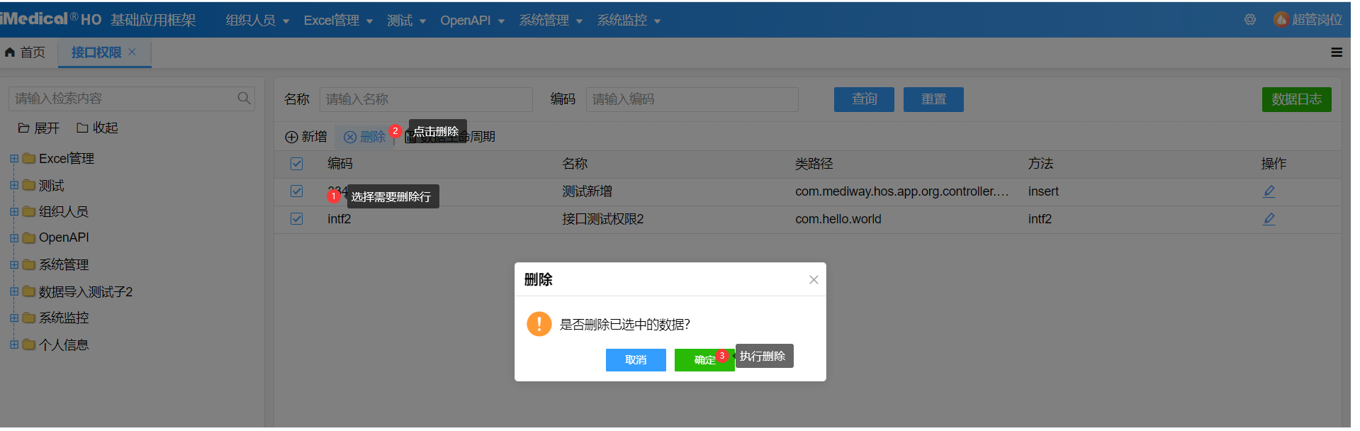Click the 取消 button in the dialog
The width and height of the screenshot is (1360, 431).
point(636,360)
